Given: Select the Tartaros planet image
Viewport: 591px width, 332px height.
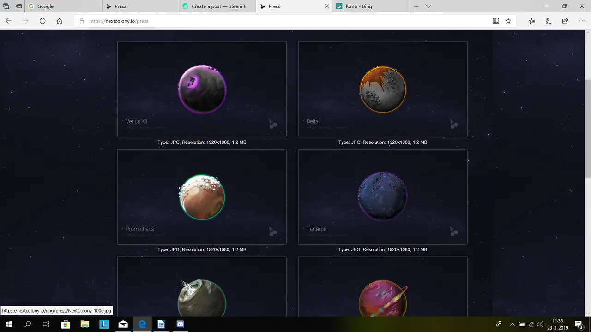Looking at the screenshot, I should tap(383, 197).
